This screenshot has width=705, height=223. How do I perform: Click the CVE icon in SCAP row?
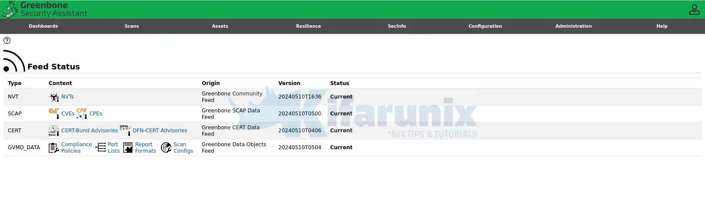pos(54,114)
